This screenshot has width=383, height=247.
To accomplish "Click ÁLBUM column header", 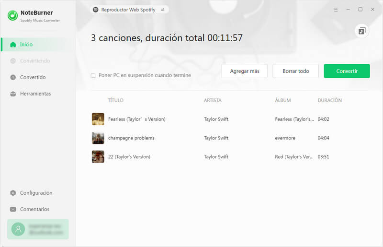I will click(x=283, y=100).
